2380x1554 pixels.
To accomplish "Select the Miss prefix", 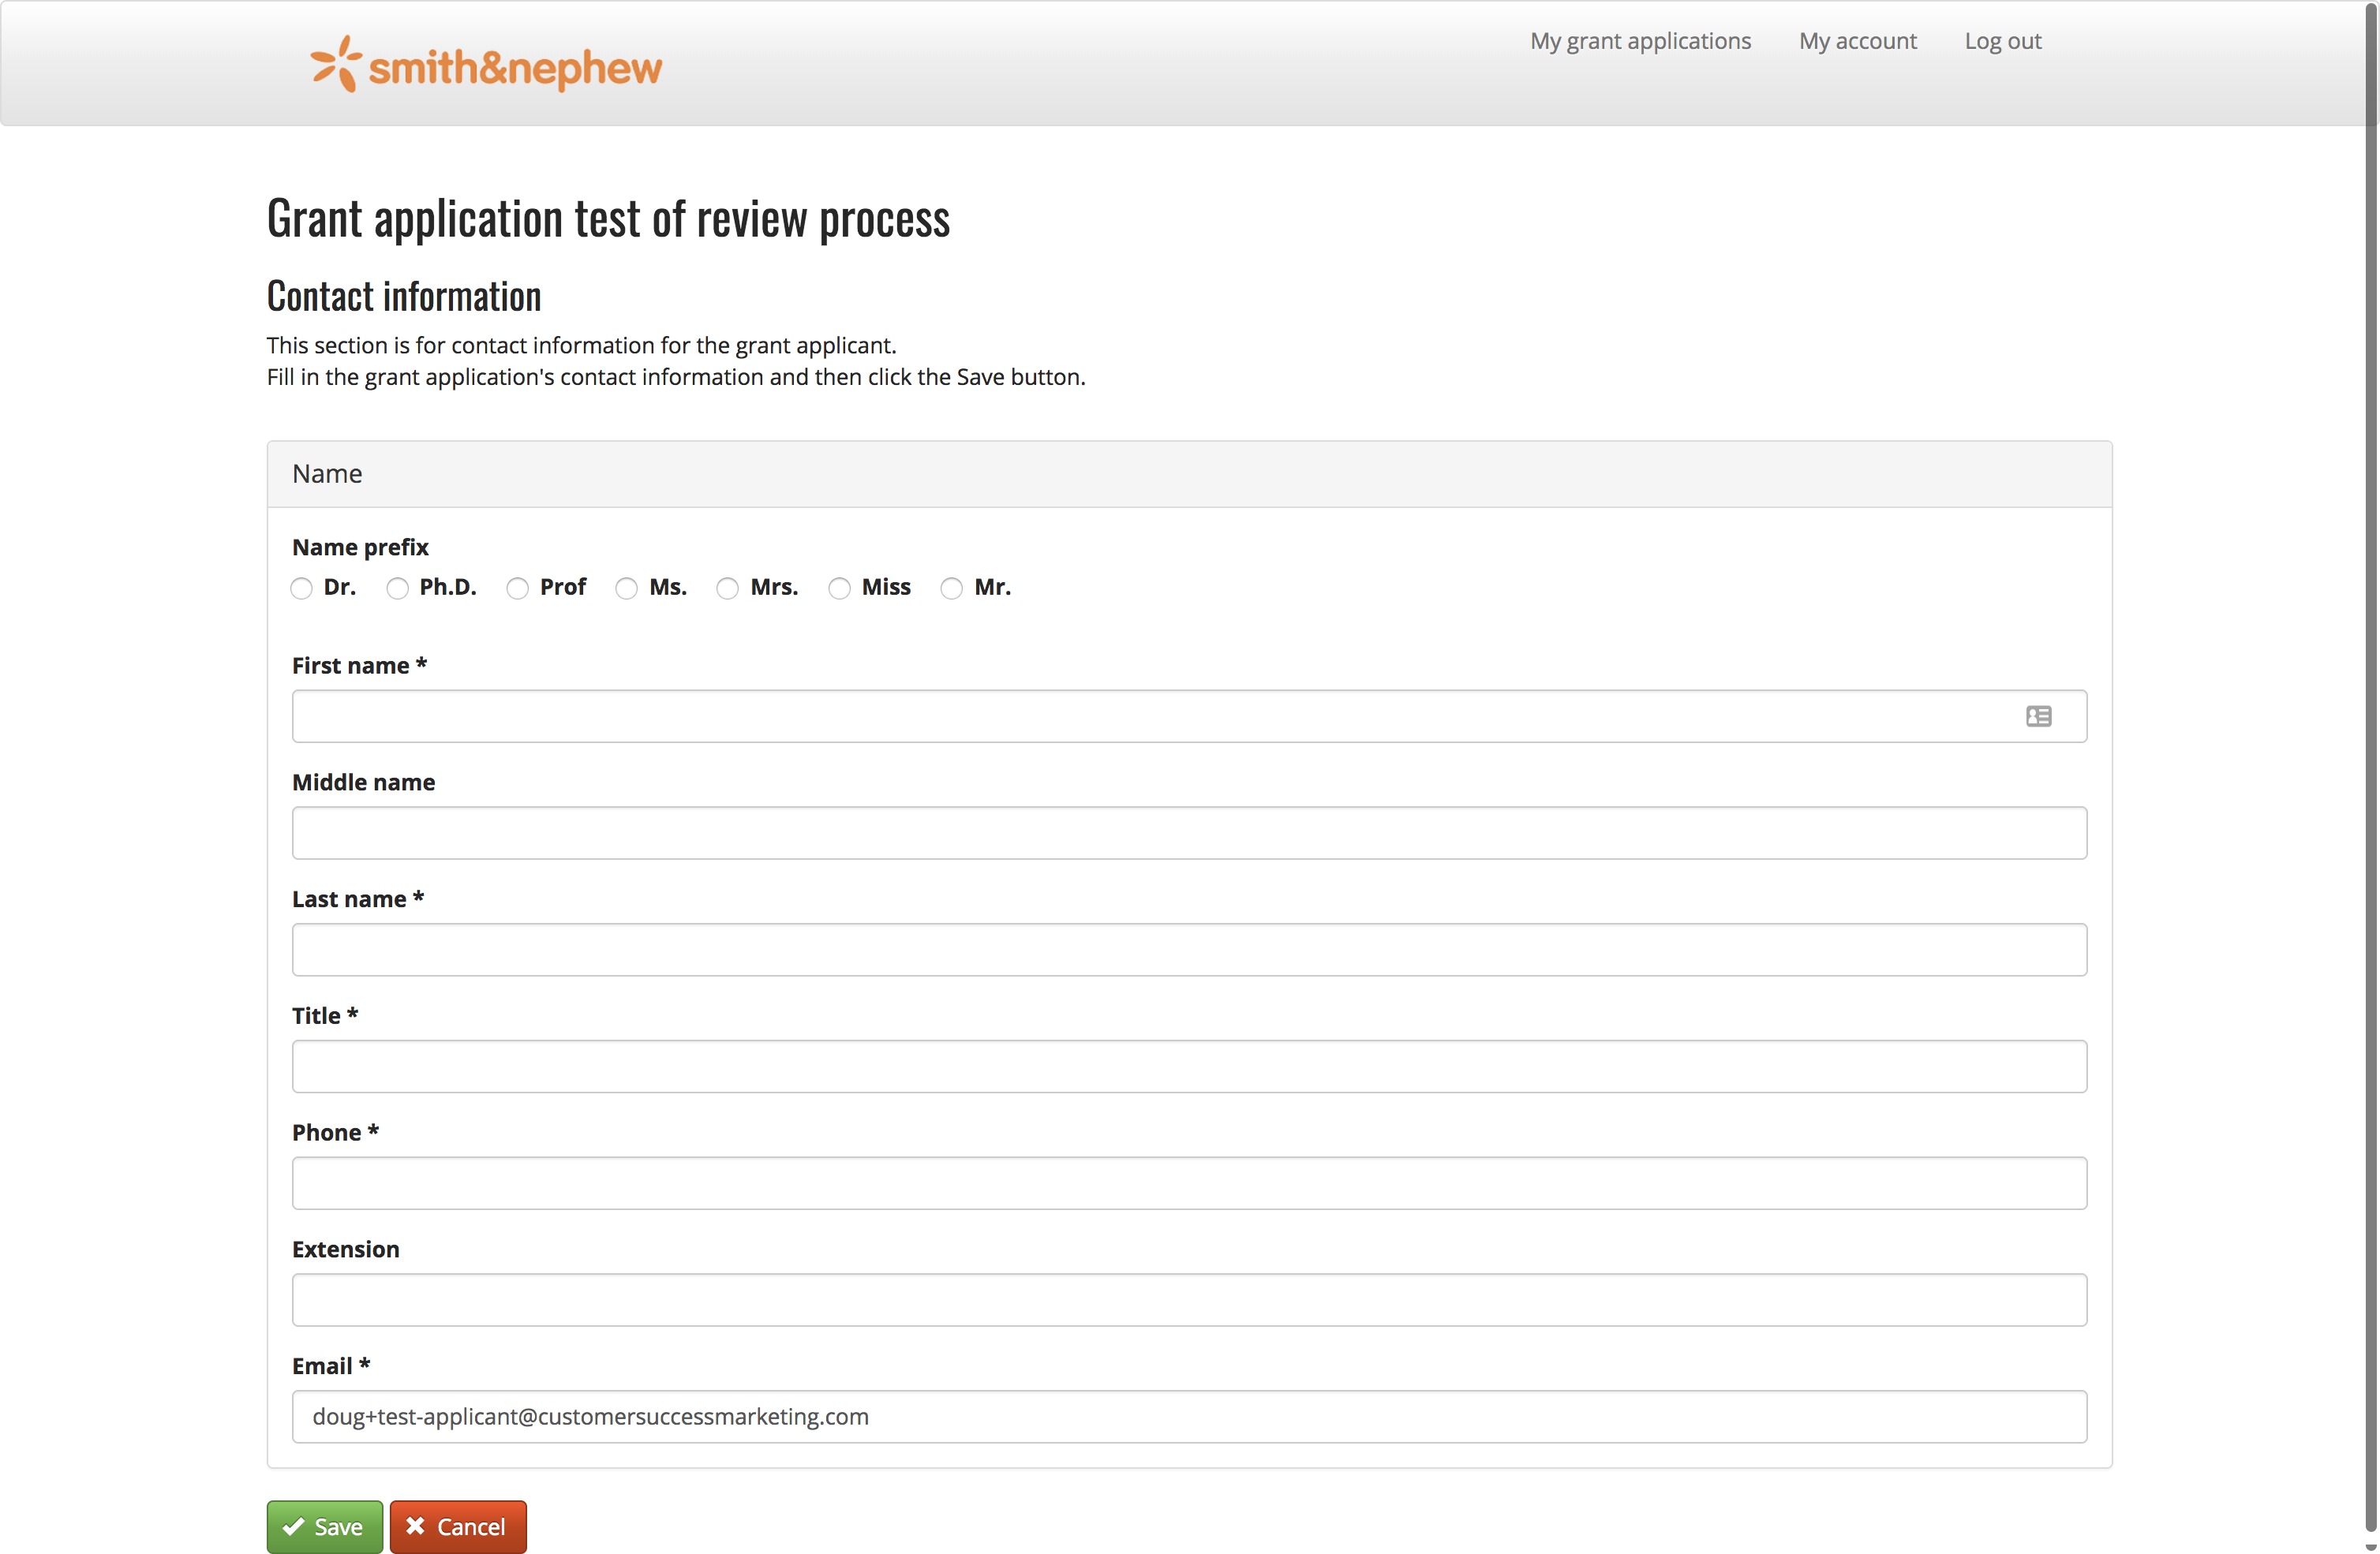I will coord(840,588).
